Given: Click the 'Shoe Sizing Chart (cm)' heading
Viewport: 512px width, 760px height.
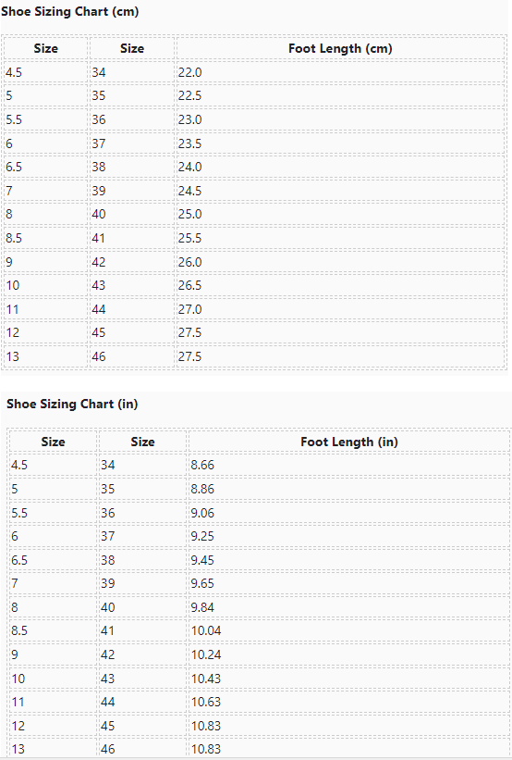Looking at the screenshot, I should (70, 12).
